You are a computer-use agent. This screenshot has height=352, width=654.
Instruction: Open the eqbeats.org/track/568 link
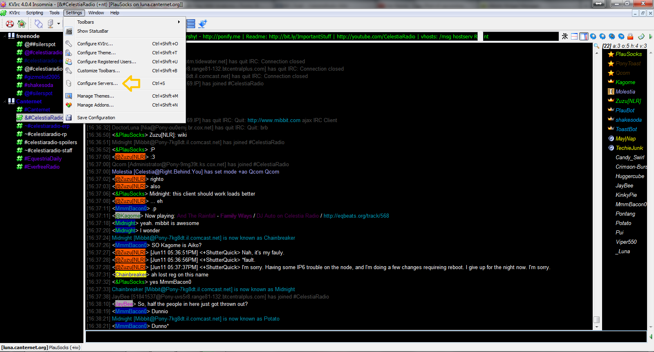(356, 216)
